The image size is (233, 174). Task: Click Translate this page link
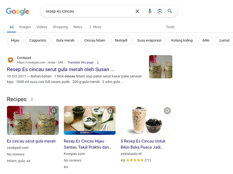80,62
